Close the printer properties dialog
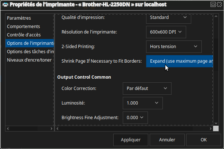The width and height of the screenshot is (224, 149). [x=219, y=4]
